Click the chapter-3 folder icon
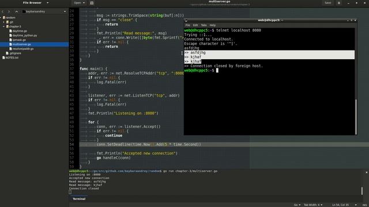The image size is (369, 207). (7, 26)
